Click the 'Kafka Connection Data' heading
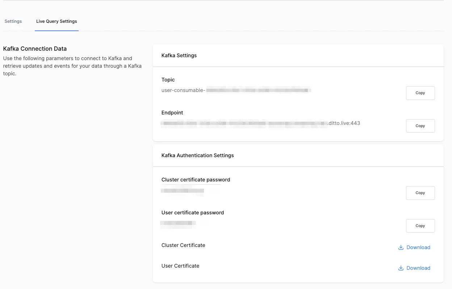The height and width of the screenshot is (289, 452). tap(35, 49)
